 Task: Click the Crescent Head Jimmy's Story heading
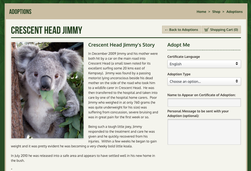click(x=121, y=45)
